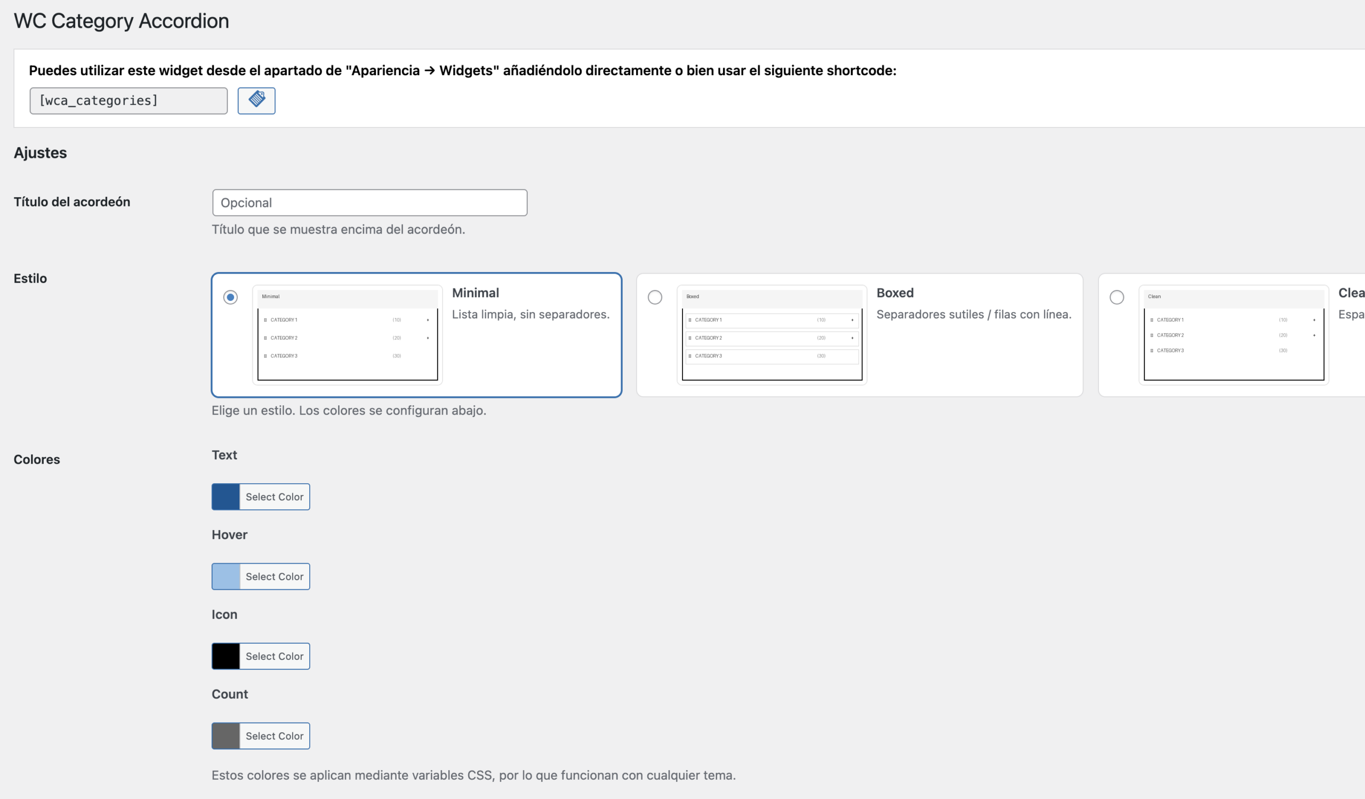The height and width of the screenshot is (799, 1365).
Task: Click the black Icon color swatch
Action: [x=226, y=656]
